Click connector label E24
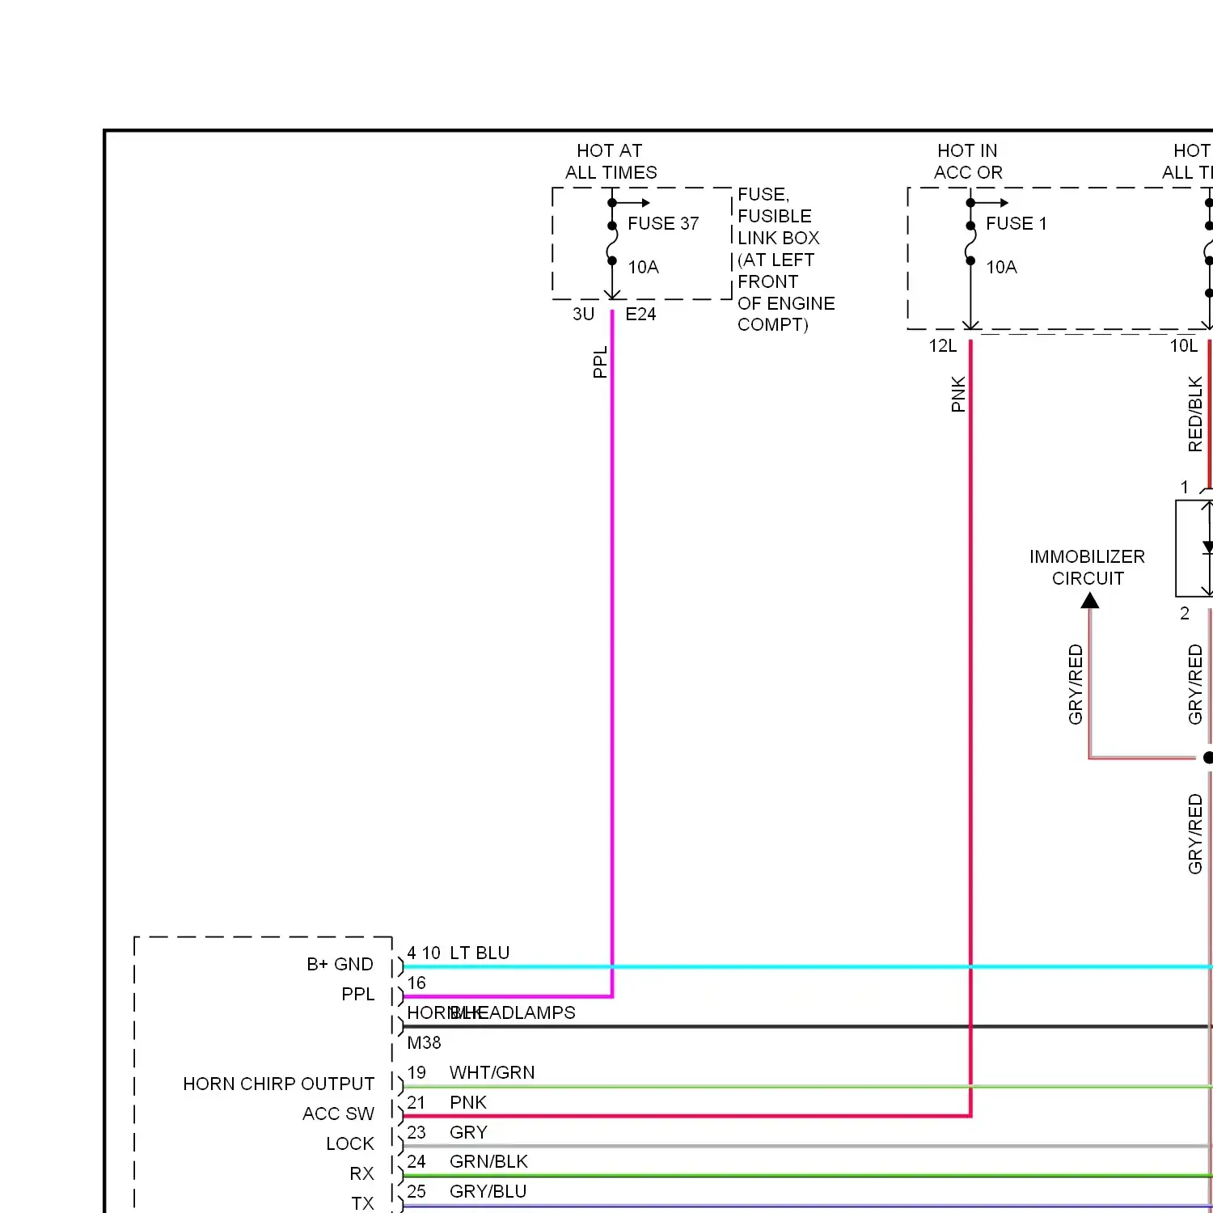 [x=640, y=314]
